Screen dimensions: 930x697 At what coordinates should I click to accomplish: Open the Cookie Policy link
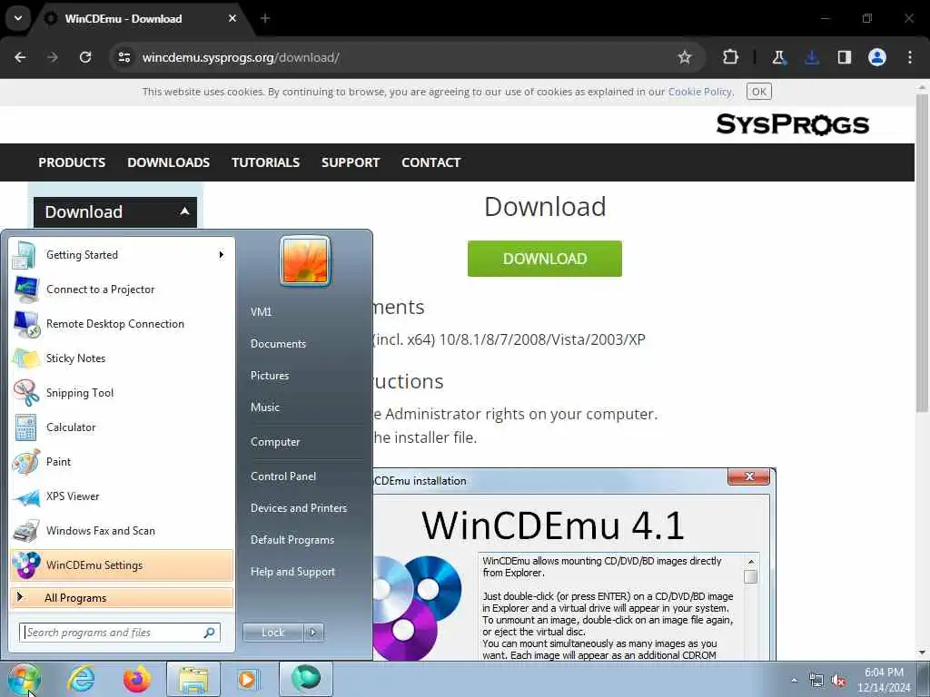(700, 92)
